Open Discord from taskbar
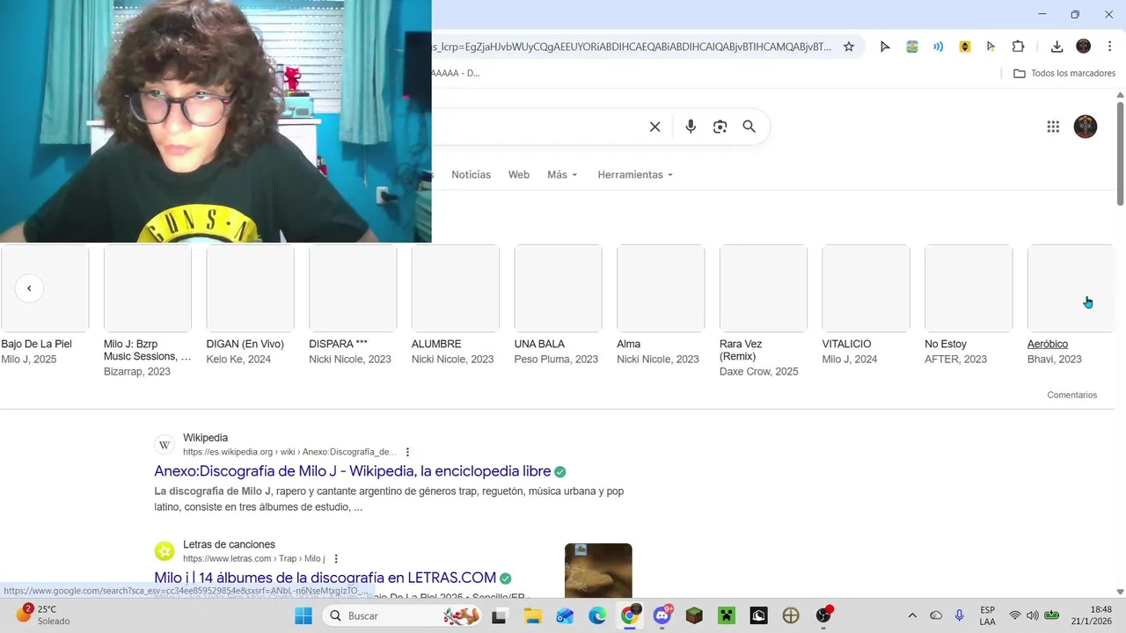The width and height of the screenshot is (1126, 633). coord(662,616)
